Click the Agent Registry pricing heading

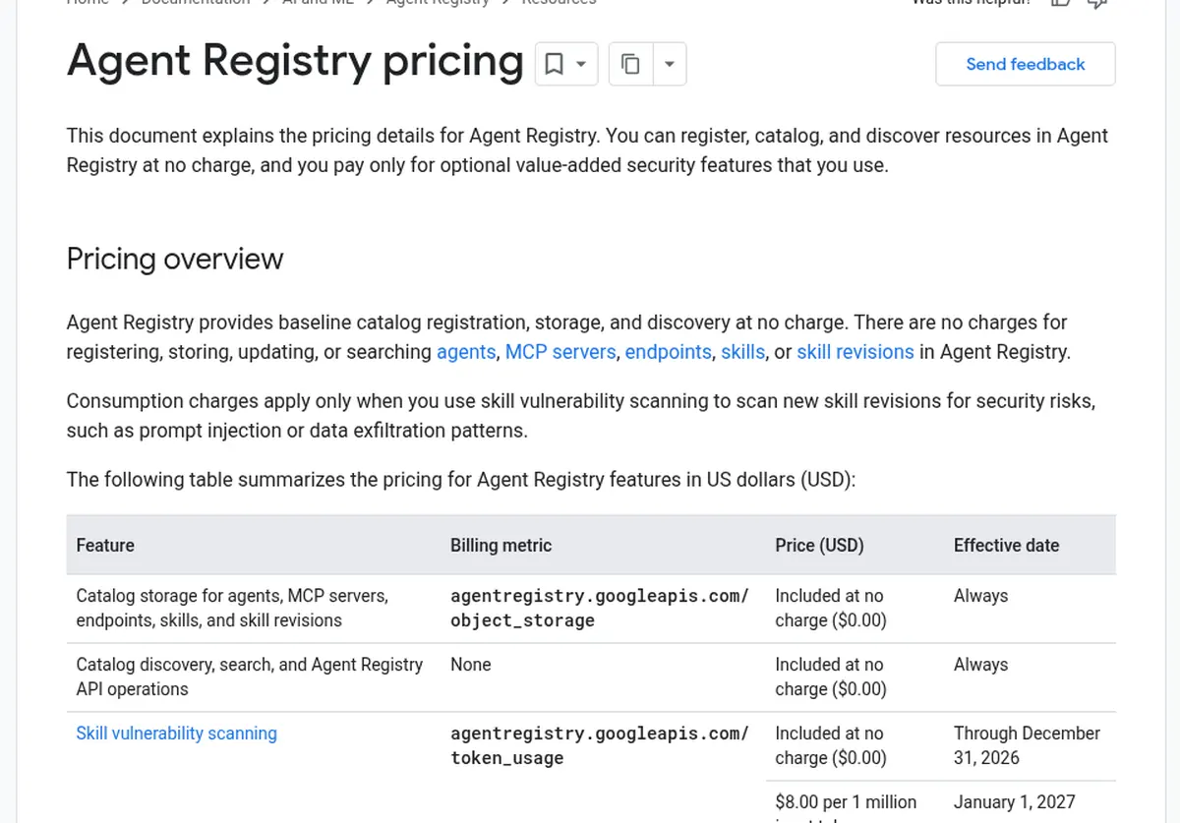pyautogui.click(x=295, y=61)
